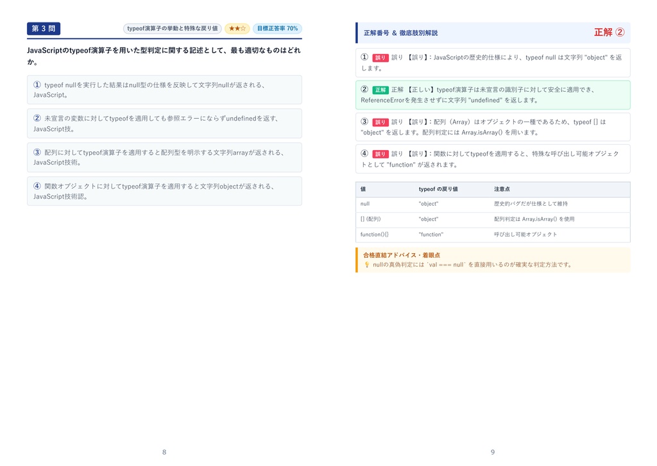657x466 pixels.
Task: Click the green 正解 badge in explanation ②
Action: pos(380,90)
